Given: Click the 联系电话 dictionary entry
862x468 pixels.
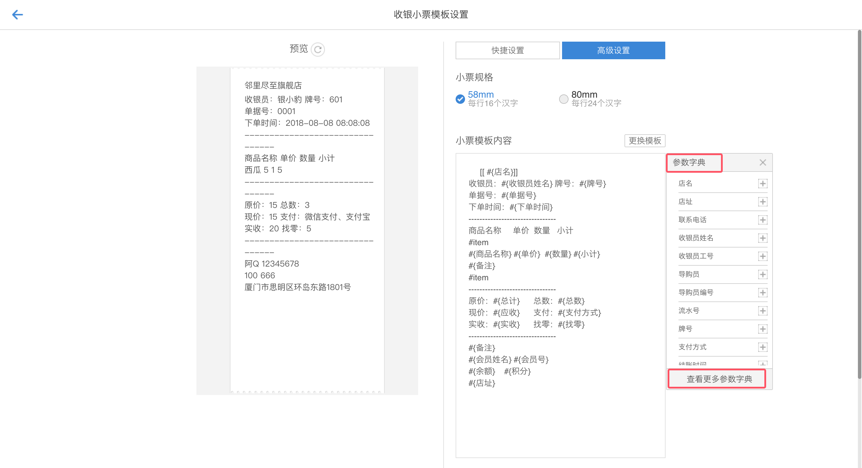Looking at the screenshot, I should tap(692, 220).
